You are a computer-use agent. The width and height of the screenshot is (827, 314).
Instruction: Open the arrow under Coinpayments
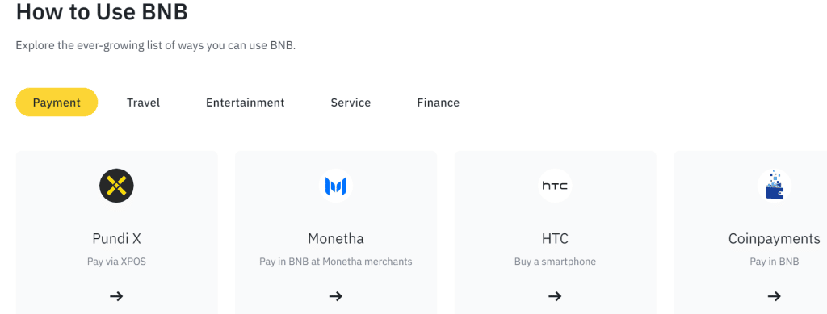pos(775,296)
